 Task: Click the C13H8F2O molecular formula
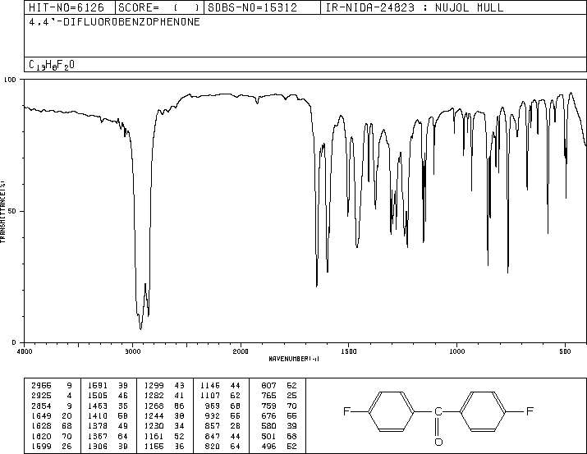pyautogui.click(x=52, y=65)
